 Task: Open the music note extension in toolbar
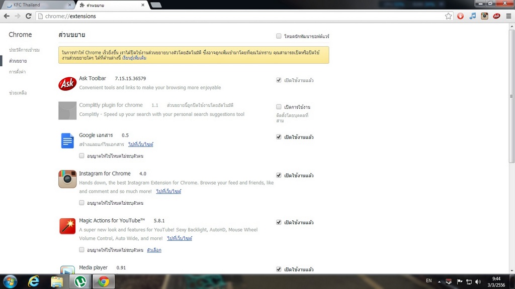(473, 16)
